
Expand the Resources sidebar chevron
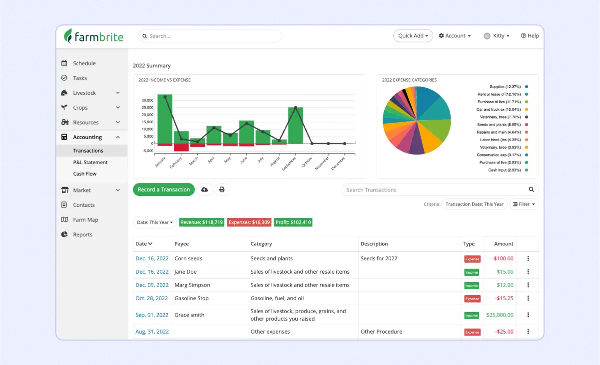[x=118, y=122]
